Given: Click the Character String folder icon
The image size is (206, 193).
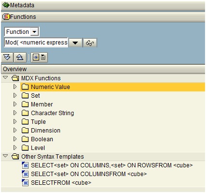Looking at the screenshot, I should tap(25, 113).
